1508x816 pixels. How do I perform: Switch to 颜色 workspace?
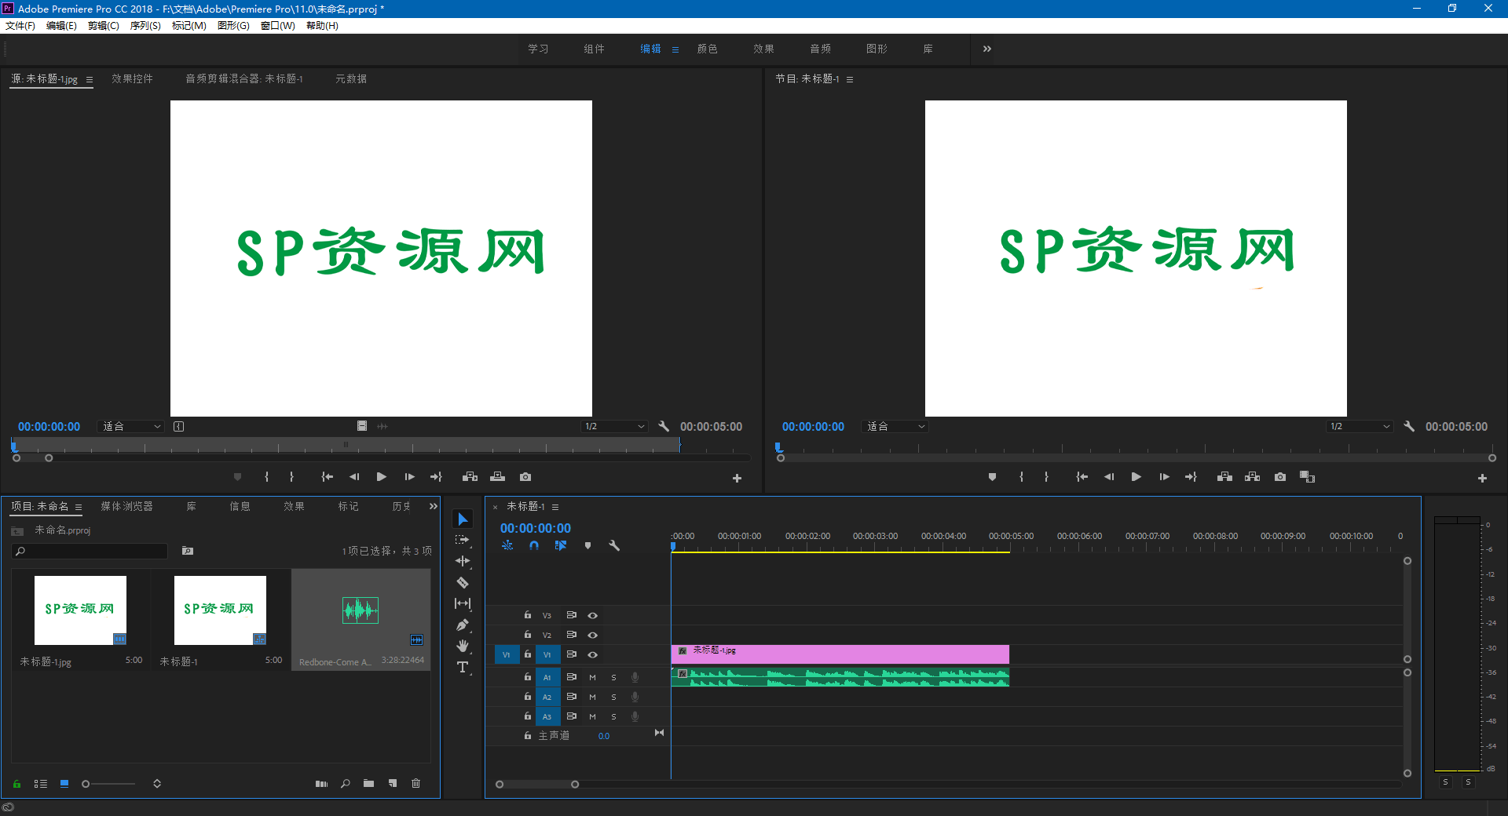[x=707, y=49]
